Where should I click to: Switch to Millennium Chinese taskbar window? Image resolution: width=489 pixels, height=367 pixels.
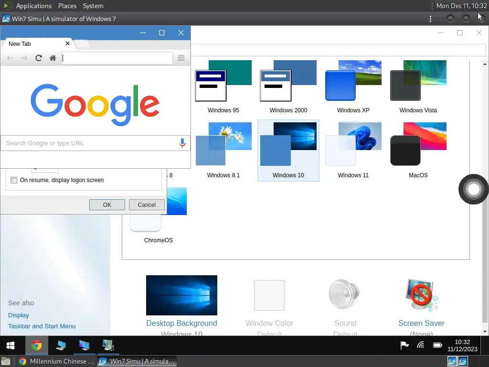[56, 361]
